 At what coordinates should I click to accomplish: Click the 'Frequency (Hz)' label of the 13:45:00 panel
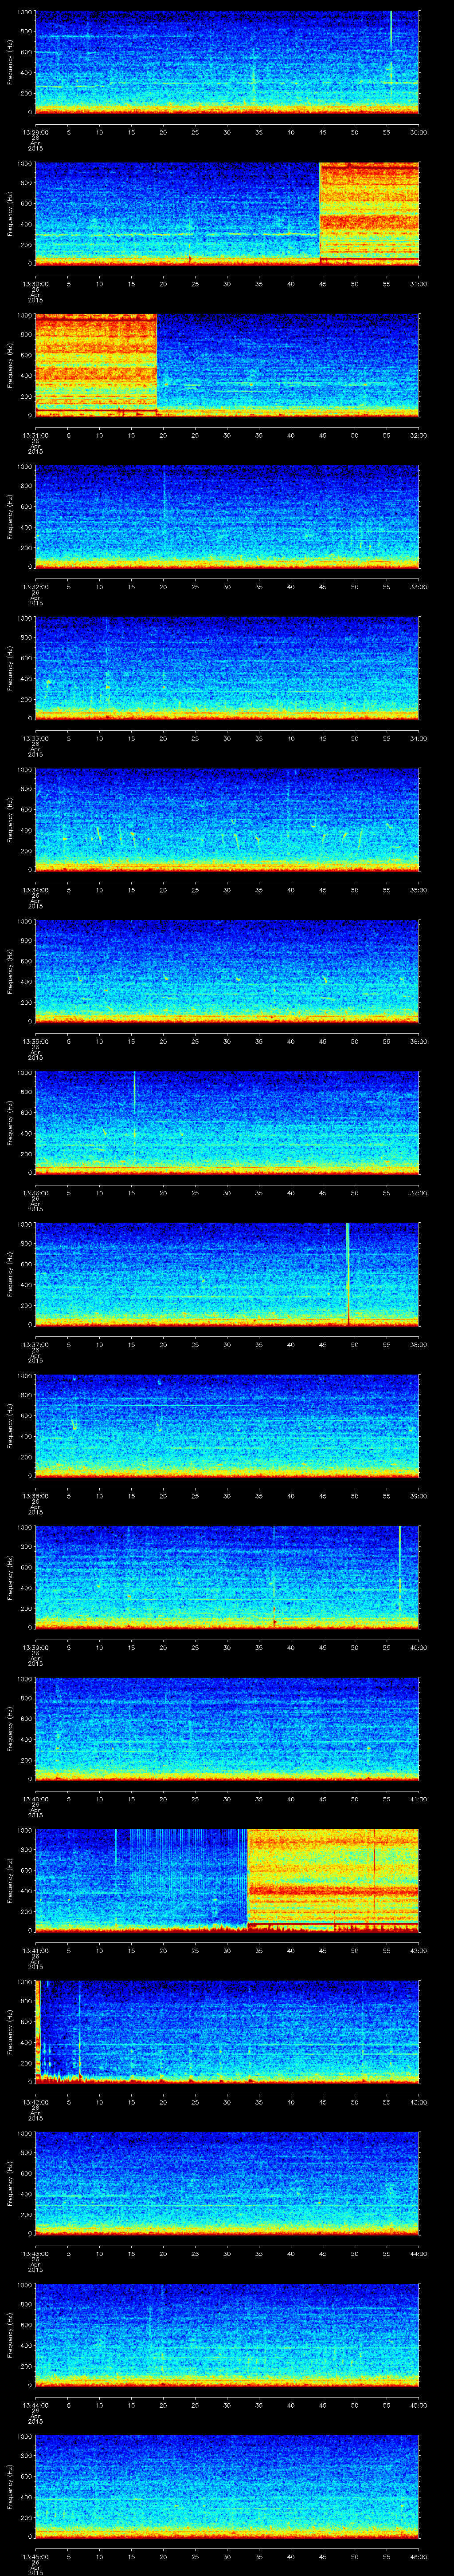point(10,2486)
